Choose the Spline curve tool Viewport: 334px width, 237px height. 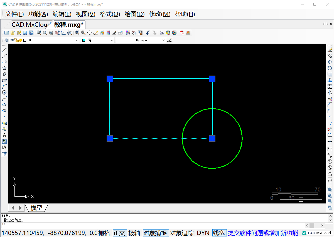click(4, 99)
